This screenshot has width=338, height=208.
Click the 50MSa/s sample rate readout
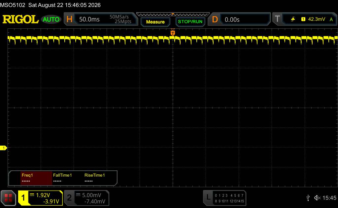[x=119, y=17]
